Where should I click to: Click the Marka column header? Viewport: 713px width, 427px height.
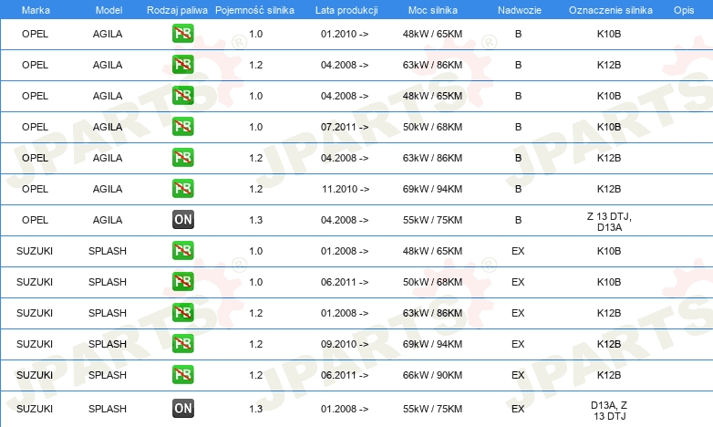[36, 10]
